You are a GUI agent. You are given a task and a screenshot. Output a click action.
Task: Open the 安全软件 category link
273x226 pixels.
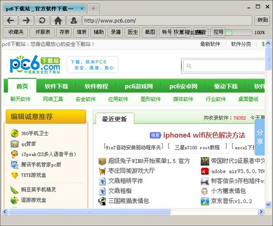[x=86, y=99]
